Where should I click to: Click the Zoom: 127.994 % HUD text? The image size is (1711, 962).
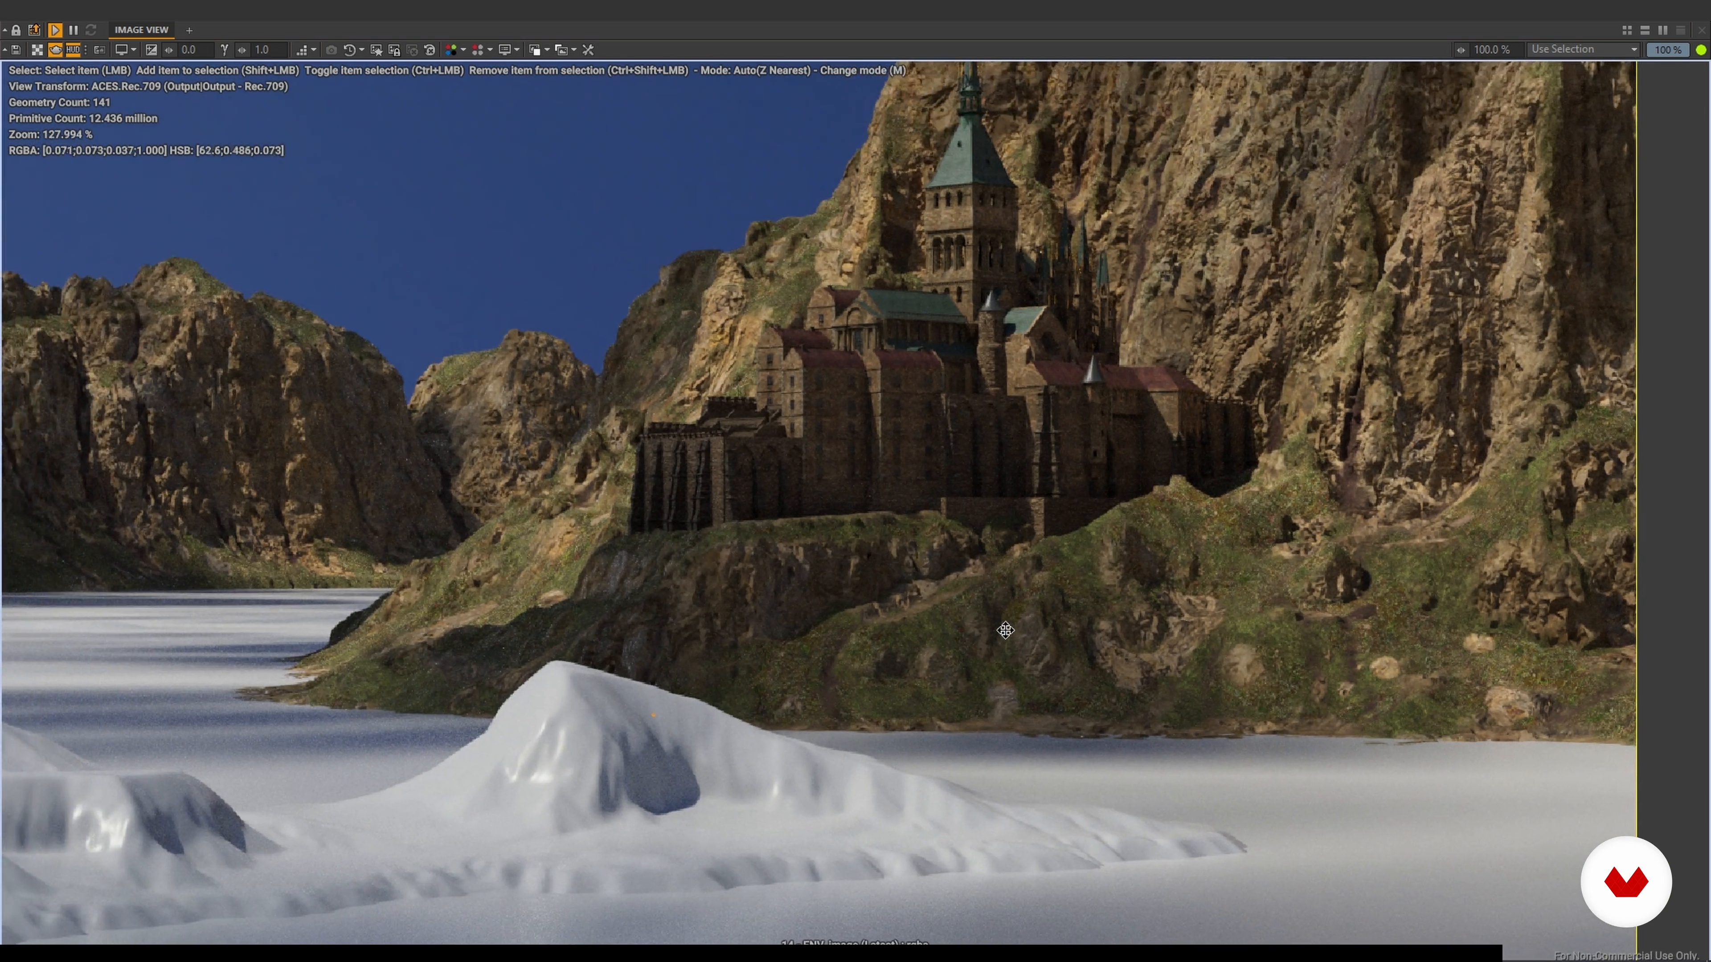50,134
